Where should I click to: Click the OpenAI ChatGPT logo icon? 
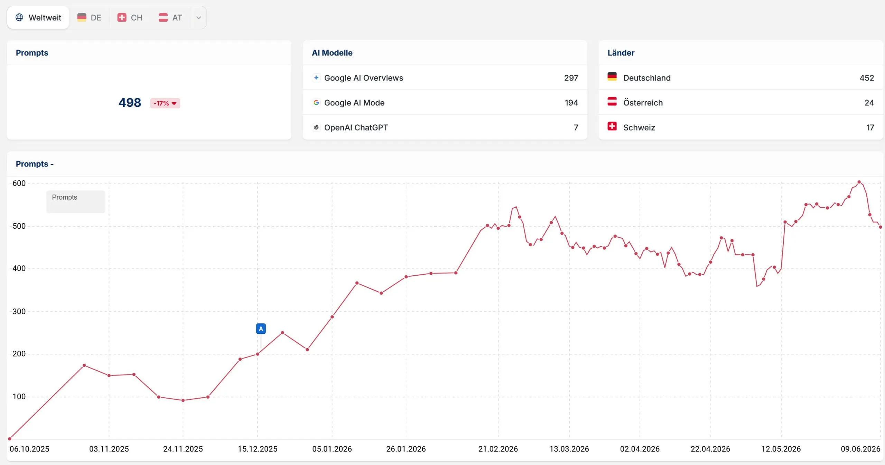click(x=316, y=127)
